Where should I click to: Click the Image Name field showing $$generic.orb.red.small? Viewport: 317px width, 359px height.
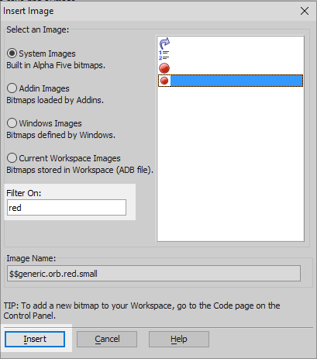coord(153,274)
